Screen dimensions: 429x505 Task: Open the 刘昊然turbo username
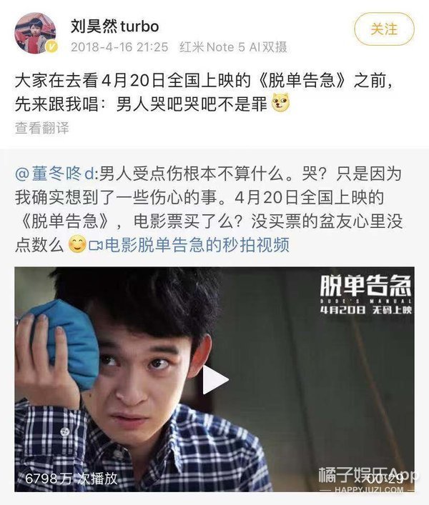tap(114, 26)
